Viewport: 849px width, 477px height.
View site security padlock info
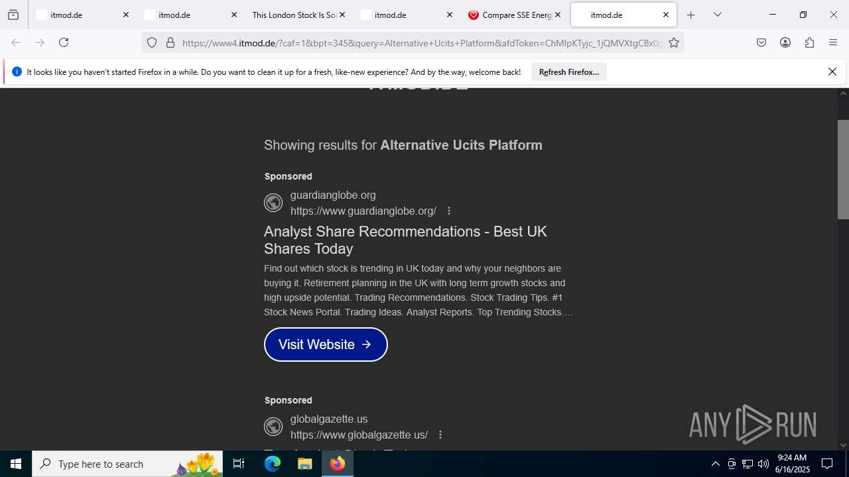[170, 42]
